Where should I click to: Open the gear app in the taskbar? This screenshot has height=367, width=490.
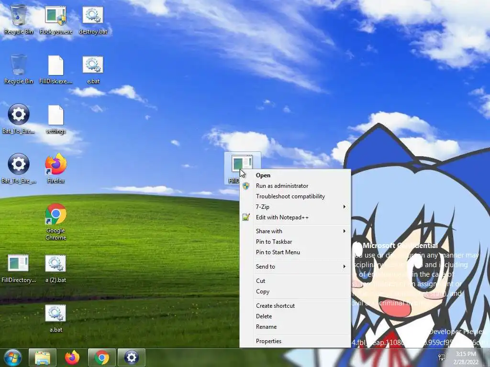[132, 357]
